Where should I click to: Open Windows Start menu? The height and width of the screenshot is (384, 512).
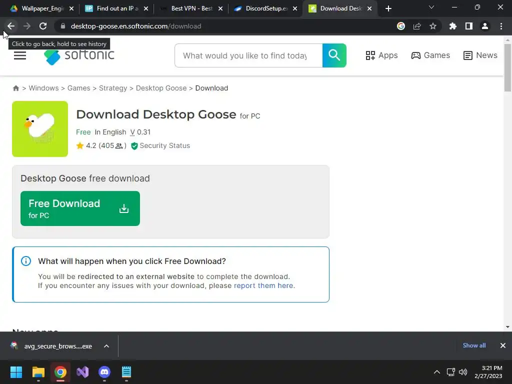coord(16,372)
